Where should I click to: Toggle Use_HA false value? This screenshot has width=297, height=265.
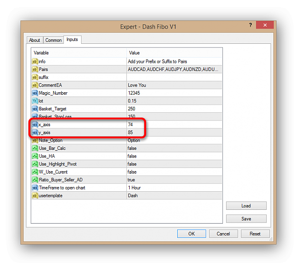(x=174, y=156)
